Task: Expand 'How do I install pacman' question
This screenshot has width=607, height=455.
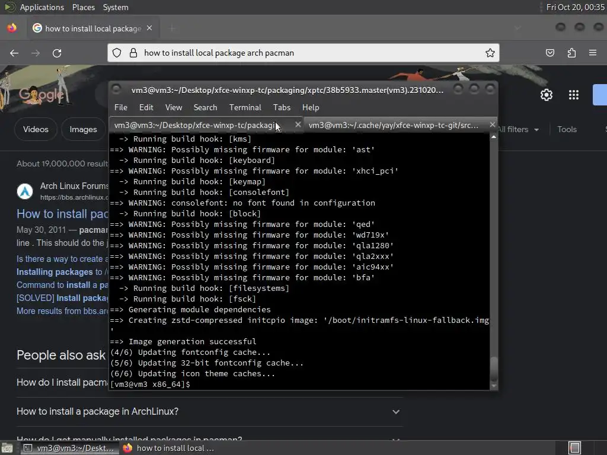Action: pos(63,383)
